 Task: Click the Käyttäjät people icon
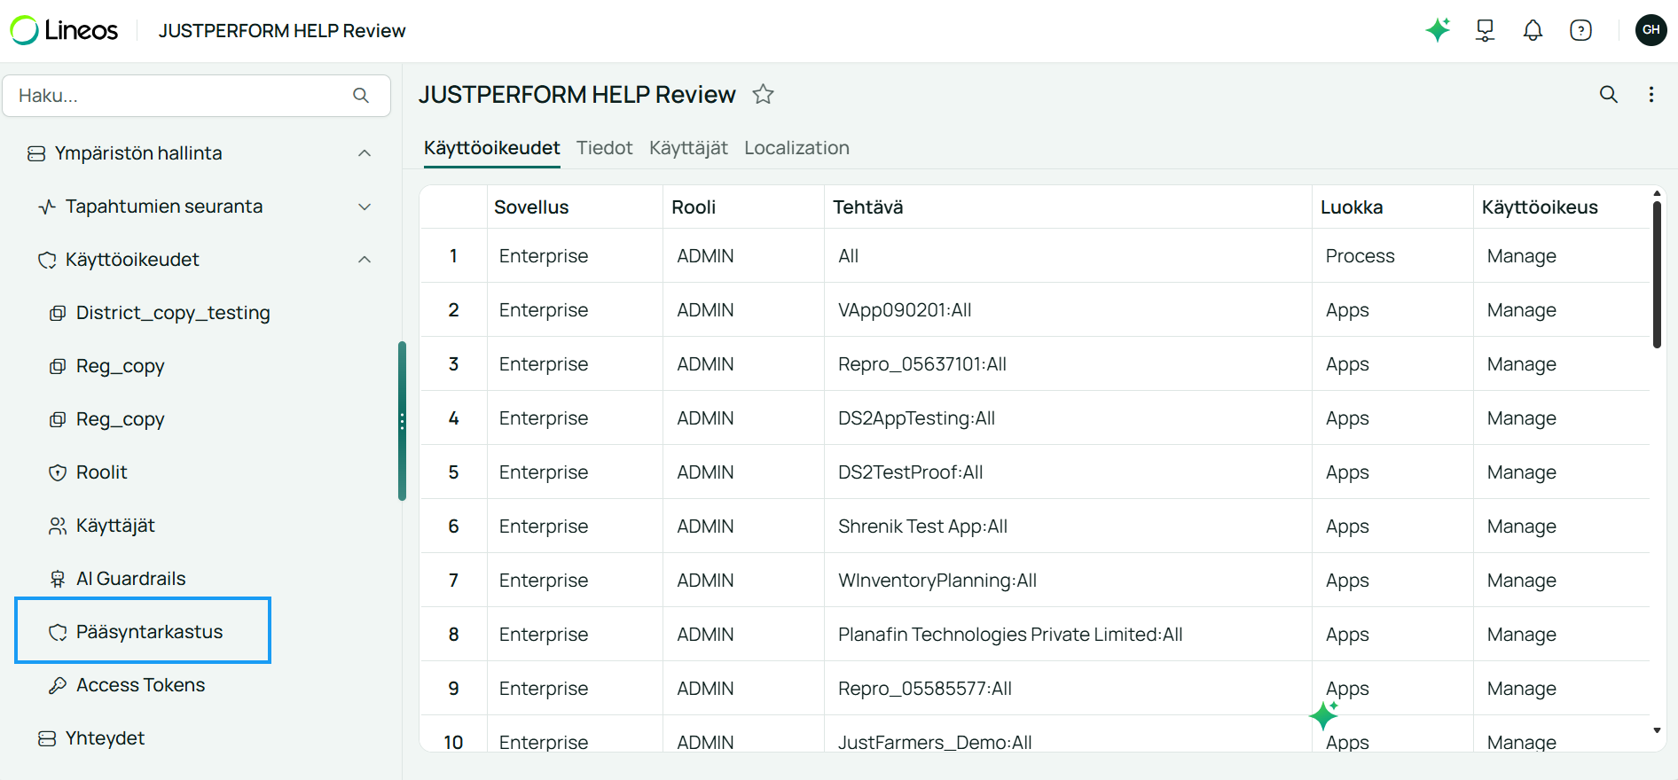click(58, 526)
